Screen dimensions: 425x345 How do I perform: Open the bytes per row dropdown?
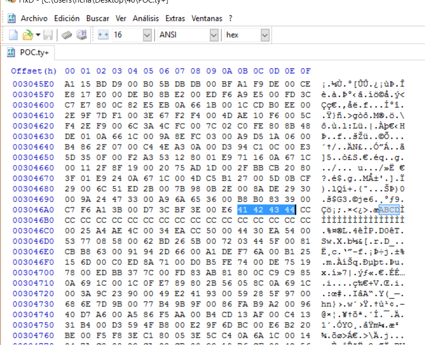coord(147,35)
